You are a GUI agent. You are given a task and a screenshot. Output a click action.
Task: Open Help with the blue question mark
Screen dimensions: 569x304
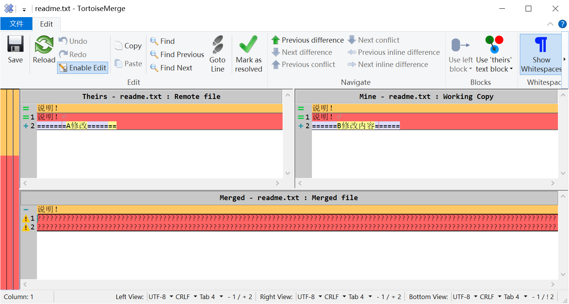[563, 24]
